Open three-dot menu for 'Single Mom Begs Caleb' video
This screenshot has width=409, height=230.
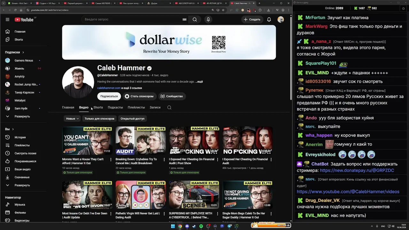pos(271,214)
